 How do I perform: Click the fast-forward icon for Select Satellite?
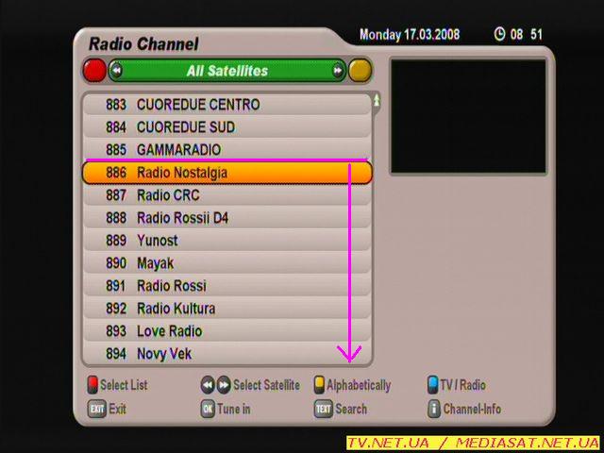[x=224, y=385]
